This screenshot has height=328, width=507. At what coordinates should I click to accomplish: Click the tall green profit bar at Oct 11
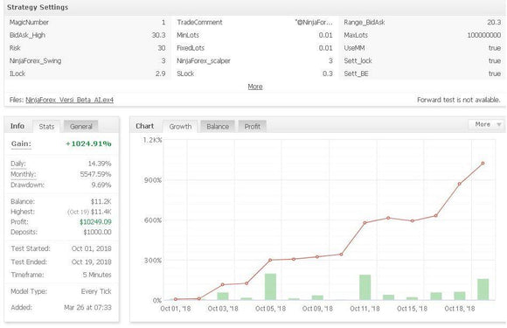pos(365,288)
